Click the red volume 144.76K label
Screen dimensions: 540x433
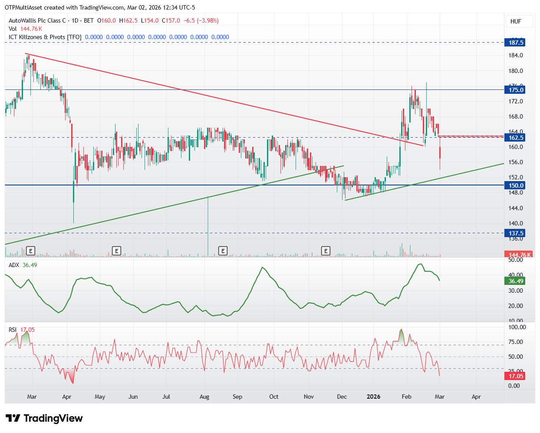(x=519, y=255)
